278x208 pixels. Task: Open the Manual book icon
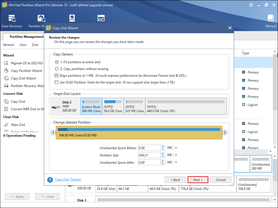[271, 18]
